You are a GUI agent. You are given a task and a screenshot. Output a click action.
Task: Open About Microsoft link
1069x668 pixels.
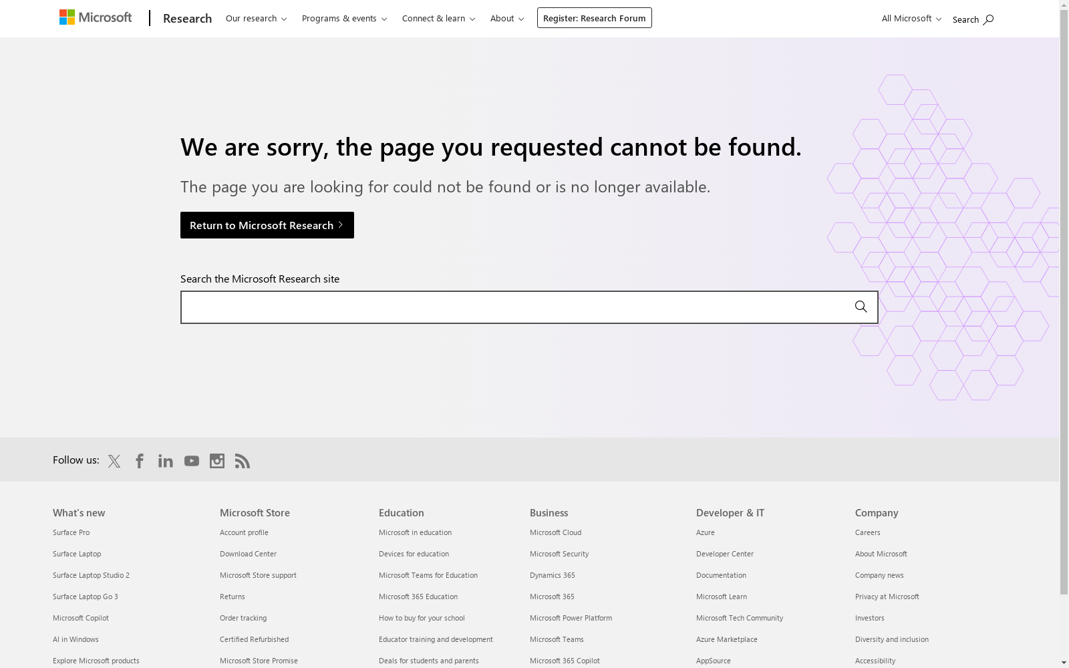coord(881,554)
